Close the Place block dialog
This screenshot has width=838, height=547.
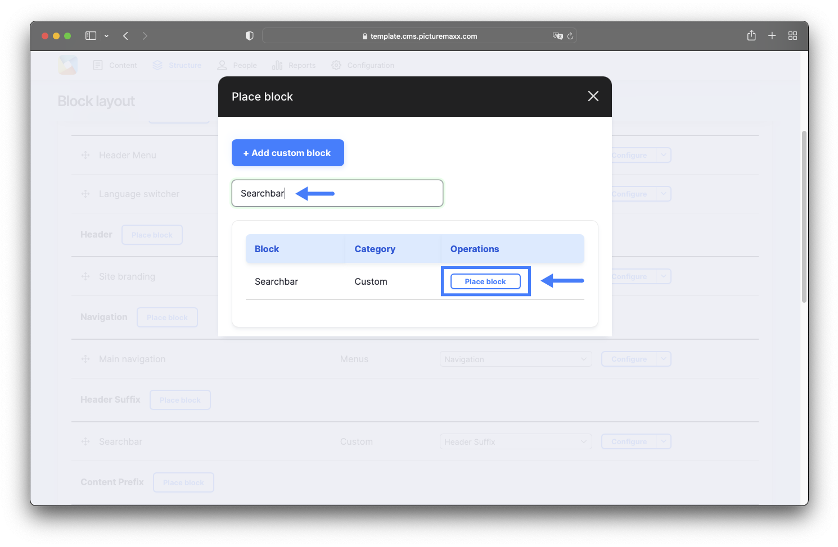click(x=593, y=96)
